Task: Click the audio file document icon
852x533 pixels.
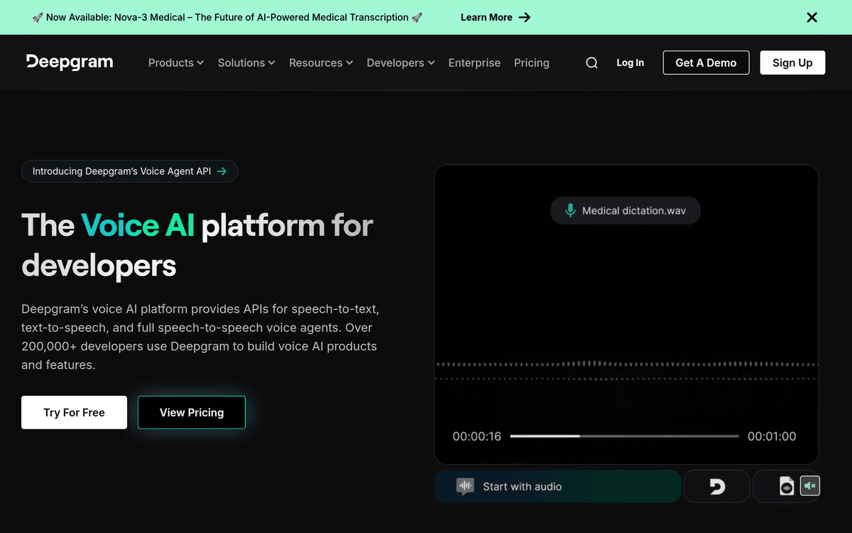Action: click(x=786, y=486)
